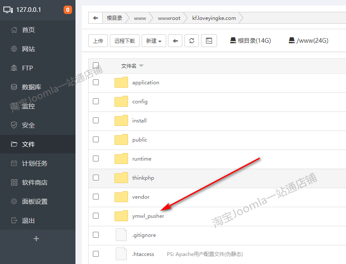Check the ymwl_pusher folder checkbox
The width and height of the screenshot is (346, 264).
(96, 216)
